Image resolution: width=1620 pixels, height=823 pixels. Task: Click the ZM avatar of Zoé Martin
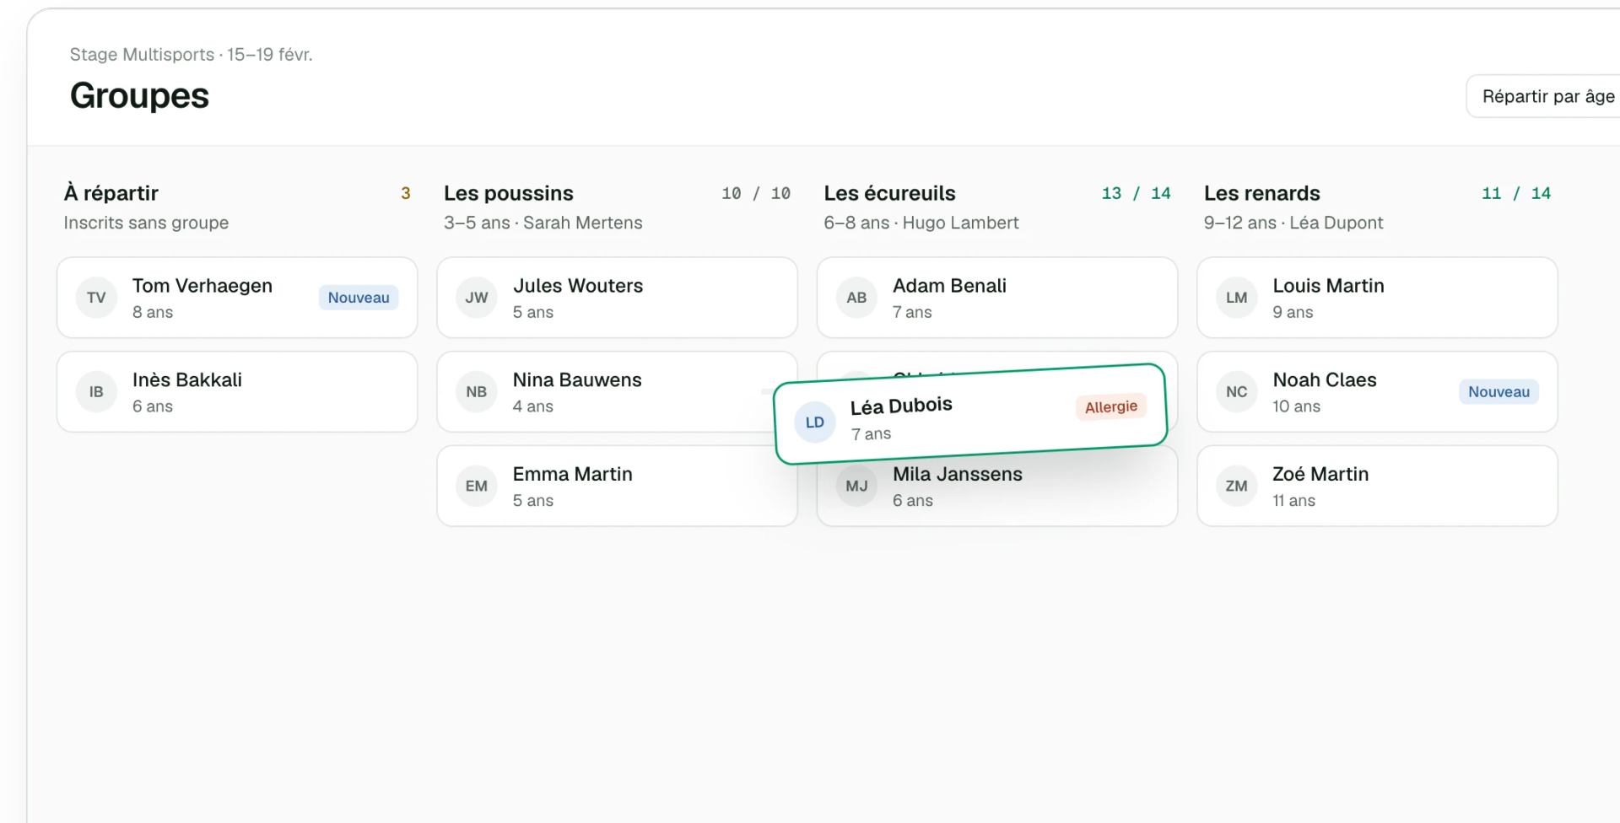[x=1237, y=487]
